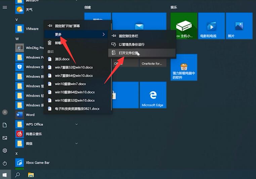Open recent file 演示.docx
Screen dimensions: 256x179
tap(78, 59)
